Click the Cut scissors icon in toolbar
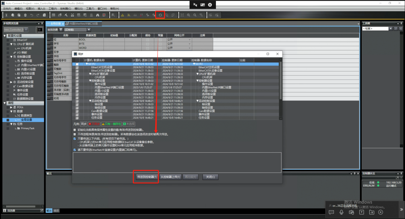This screenshot has height=219, width=405. (x=6, y=15)
